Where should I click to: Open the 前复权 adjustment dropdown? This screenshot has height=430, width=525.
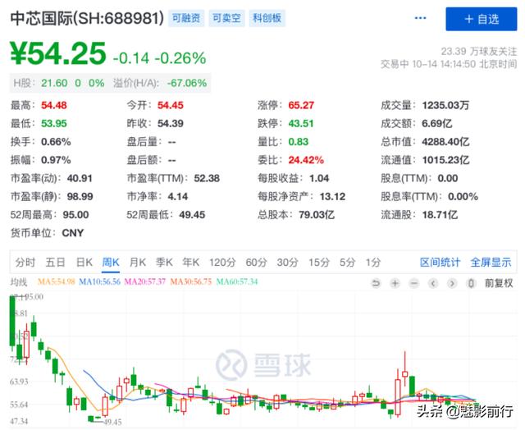click(x=499, y=283)
